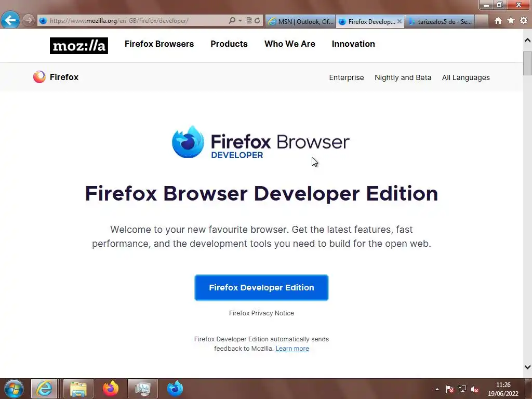This screenshot has height=399, width=532.
Task: Toggle the compatibility view icon
Action: click(249, 21)
